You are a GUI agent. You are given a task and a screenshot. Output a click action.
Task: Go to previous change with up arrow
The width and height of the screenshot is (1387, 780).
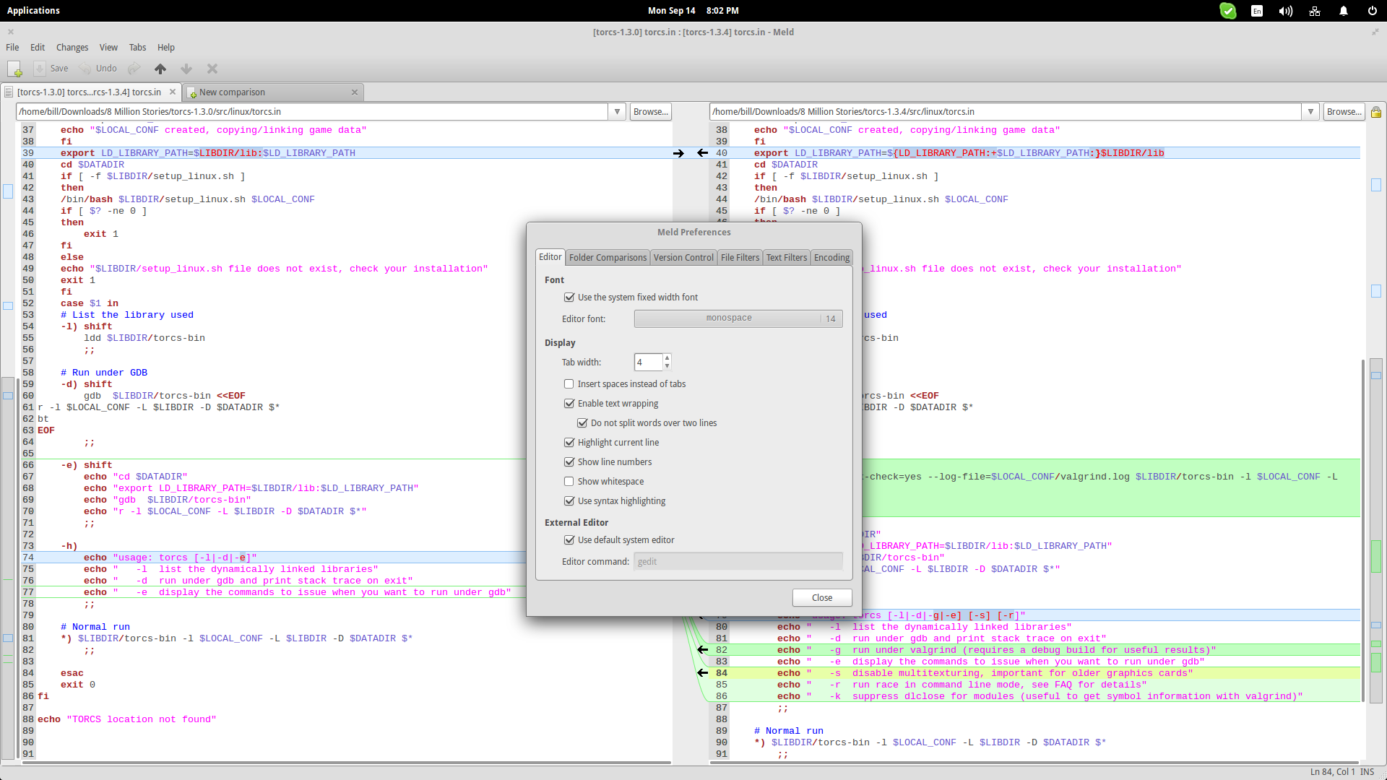click(x=160, y=69)
